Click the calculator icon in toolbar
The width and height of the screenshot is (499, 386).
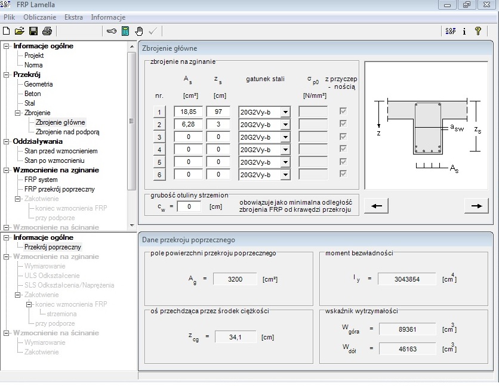[x=125, y=31]
